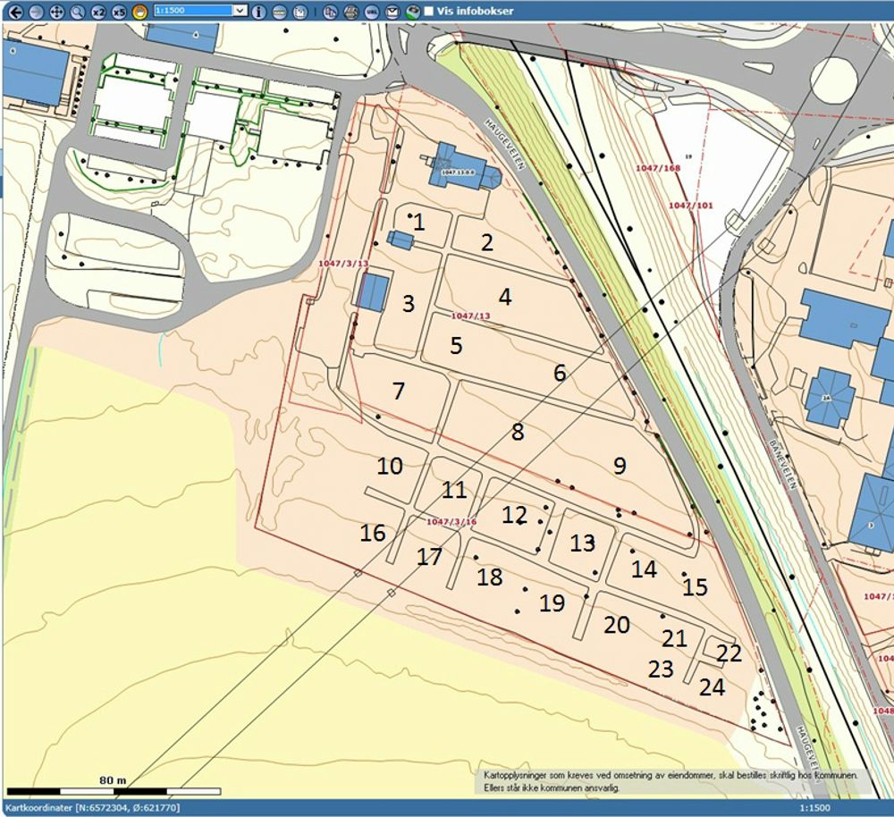Click the blue building beside plot 3
Viewport: 894px width, 817px height.
click(373, 292)
